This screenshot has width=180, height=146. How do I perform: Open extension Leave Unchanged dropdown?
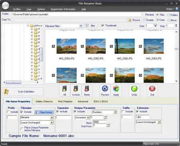[159, 122]
